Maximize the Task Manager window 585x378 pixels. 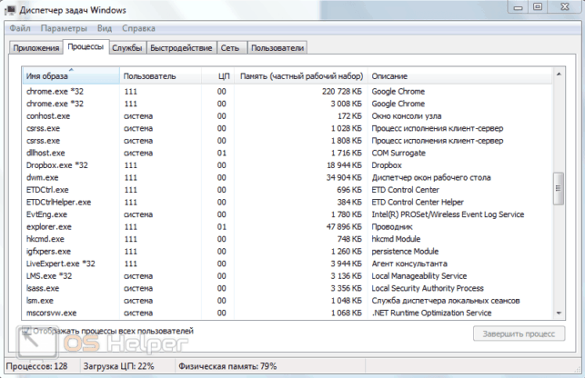click(x=538, y=6)
